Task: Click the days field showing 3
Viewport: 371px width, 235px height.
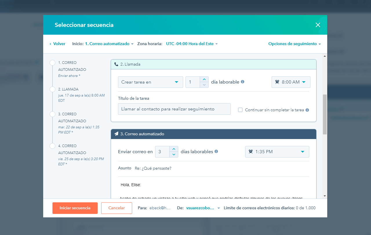Action: coord(162,152)
